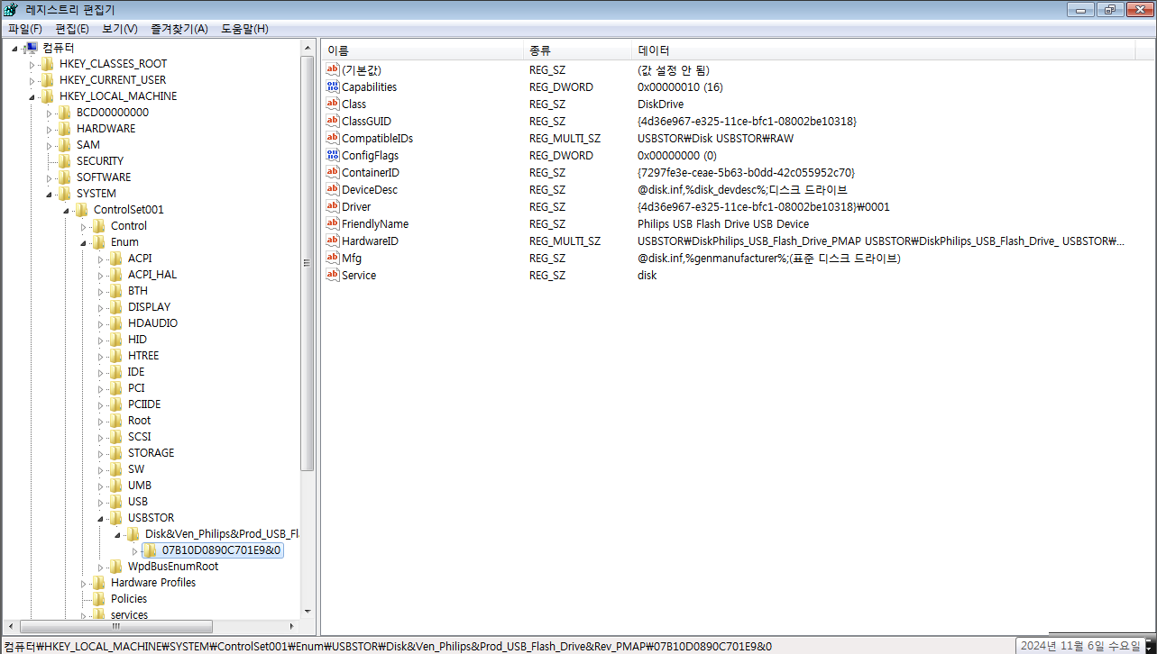Collapse the SYSTEM key arrow
1157x654 pixels.
click(x=50, y=195)
